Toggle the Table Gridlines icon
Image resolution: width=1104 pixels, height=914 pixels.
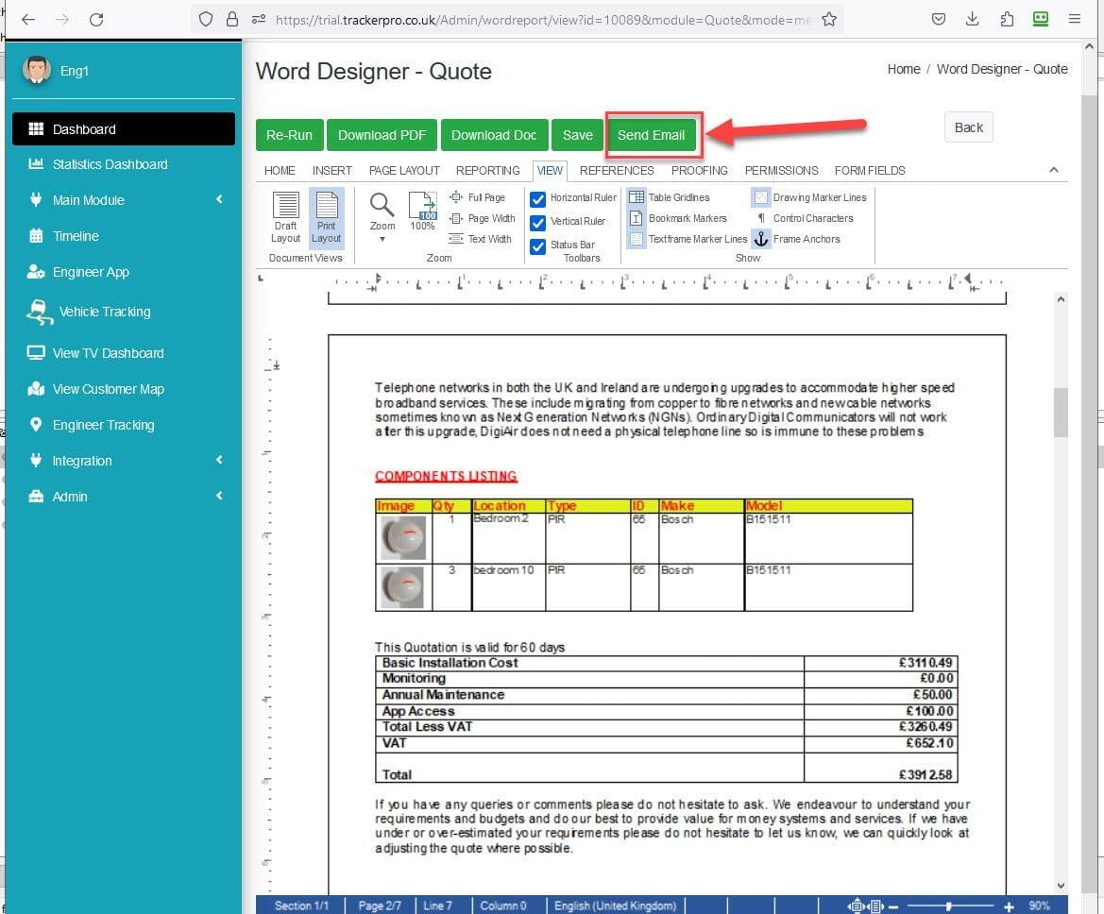637,197
